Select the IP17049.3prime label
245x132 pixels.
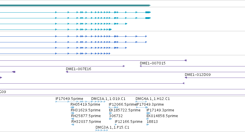click(x=150, y=105)
